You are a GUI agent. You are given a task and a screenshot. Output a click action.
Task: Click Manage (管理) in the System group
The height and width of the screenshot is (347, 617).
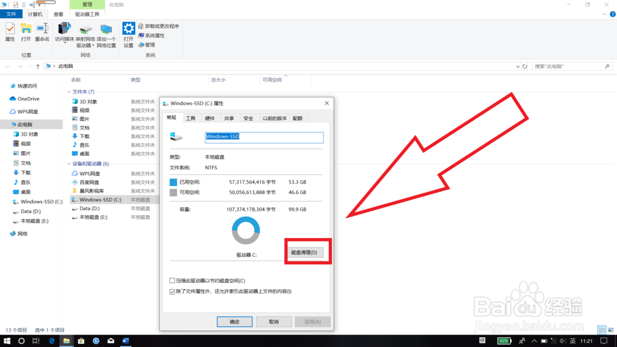point(147,45)
